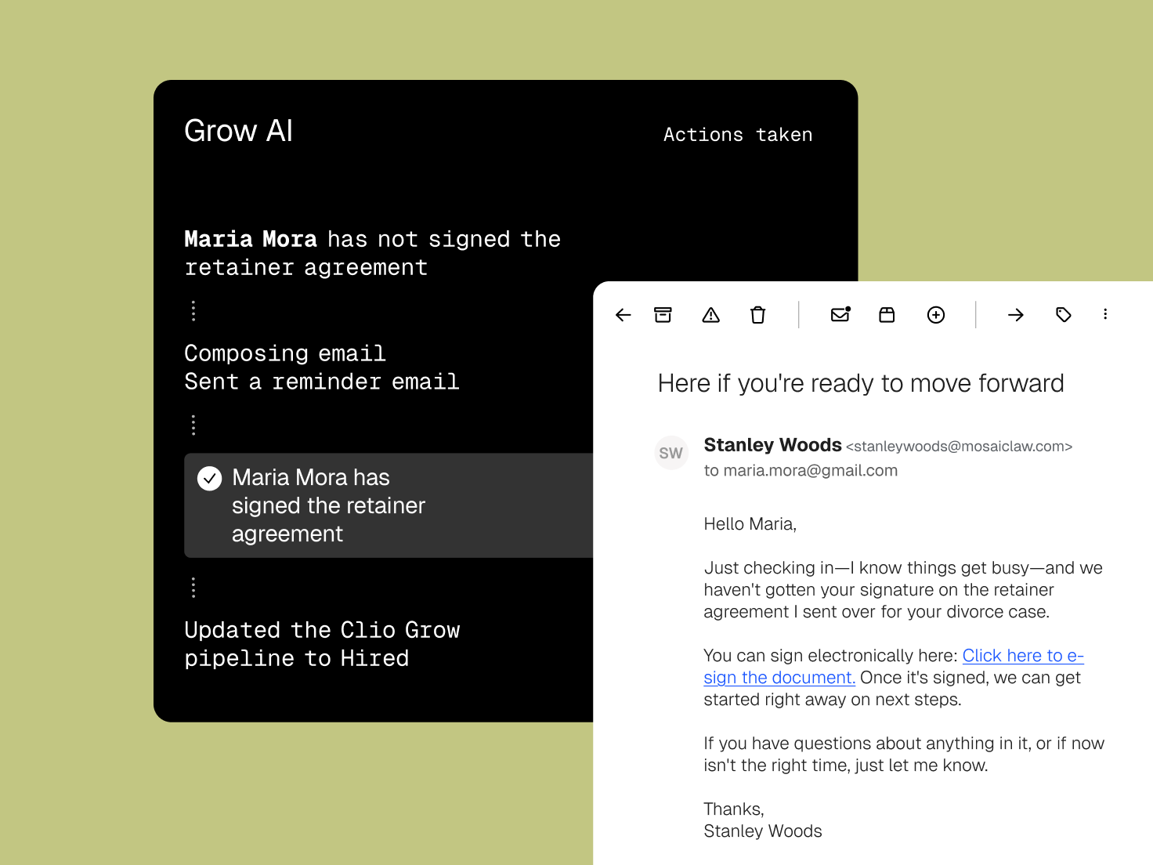Go back using the left arrow icon
The height and width of the screenshot is (865, 1153).
(623, 315)
